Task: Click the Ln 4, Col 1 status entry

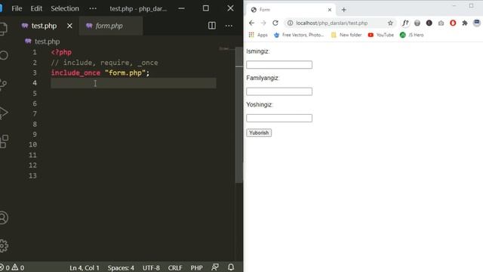Action: 84,267
